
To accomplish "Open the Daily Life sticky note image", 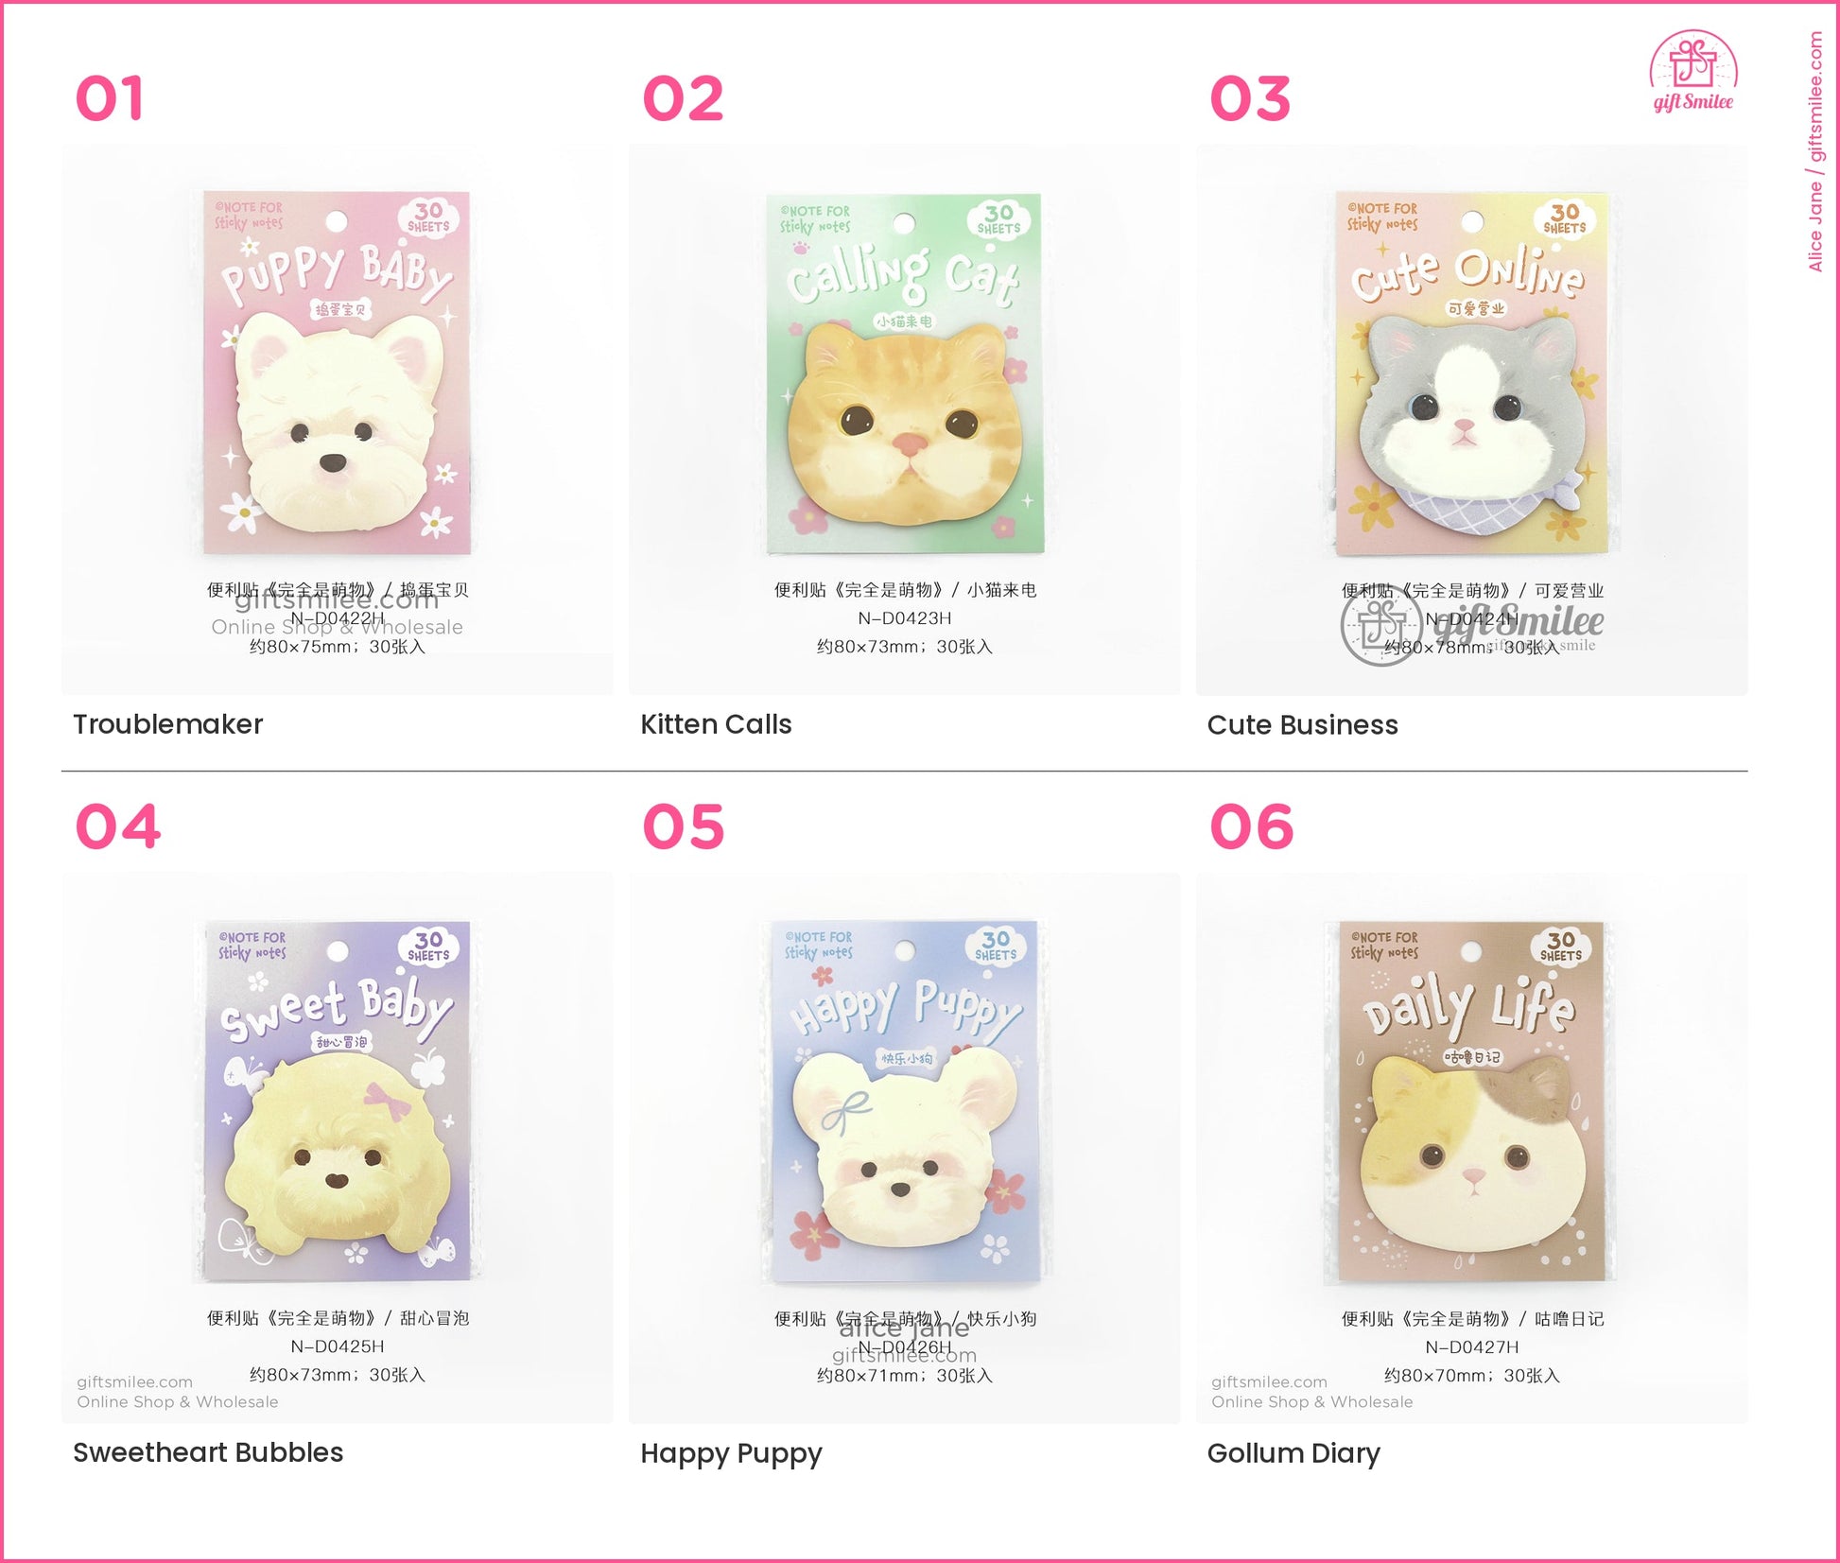I will click(x=1472, y=1148).
